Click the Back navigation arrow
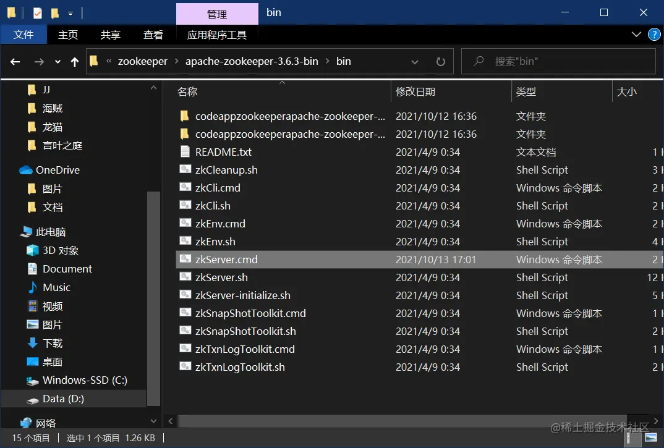 pyautogui.click(x=15, y=62)
